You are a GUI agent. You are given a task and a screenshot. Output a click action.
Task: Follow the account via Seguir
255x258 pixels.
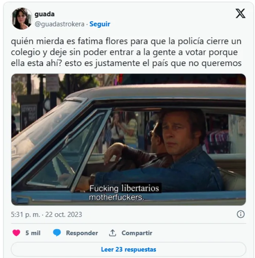pos(100,24)
